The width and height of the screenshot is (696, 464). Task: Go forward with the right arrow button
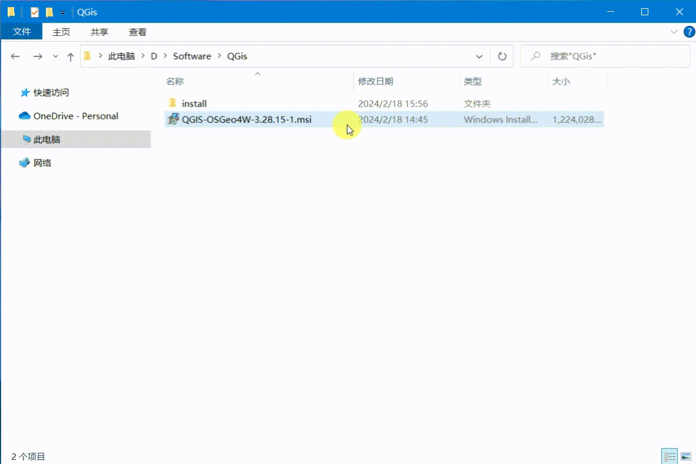(38, 57)
